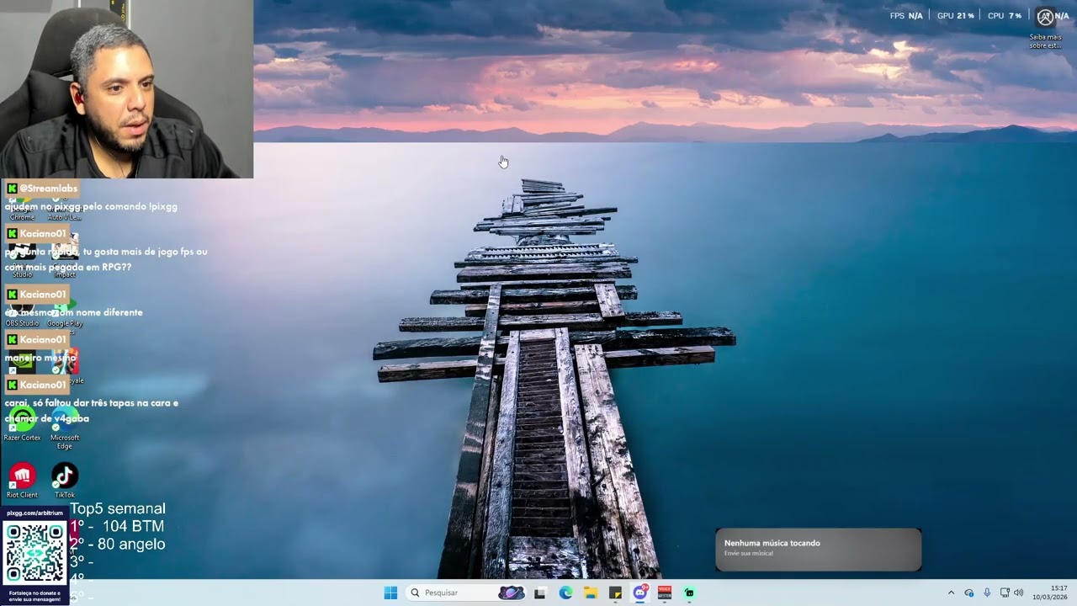1077x606 pixels.
Task: Open Task View from the taskbar
Action: coord(540,593)
